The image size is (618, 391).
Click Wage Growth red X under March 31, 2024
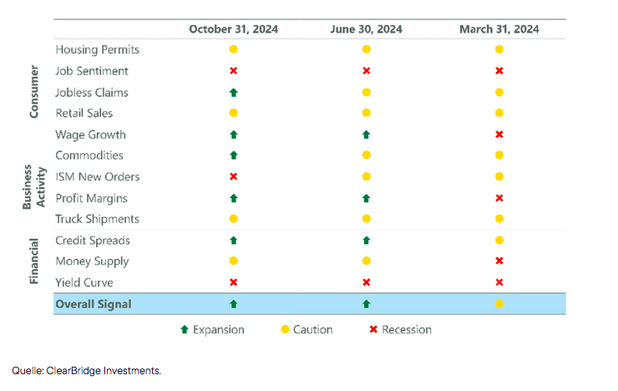pos(499,135)
